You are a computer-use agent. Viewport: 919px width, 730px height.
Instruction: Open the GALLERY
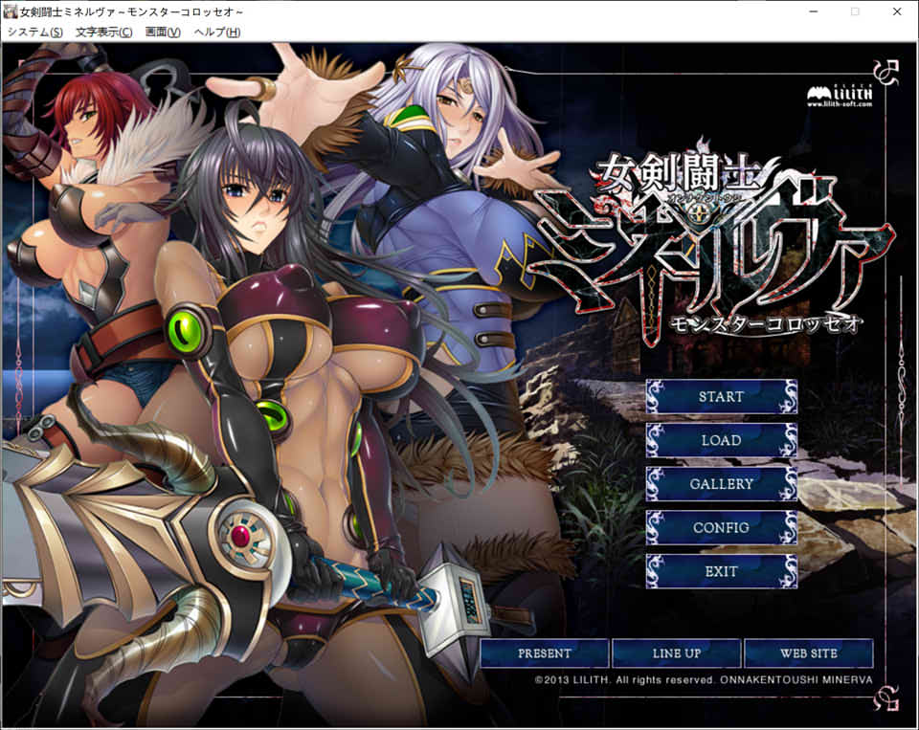click(x=723, y=484)
